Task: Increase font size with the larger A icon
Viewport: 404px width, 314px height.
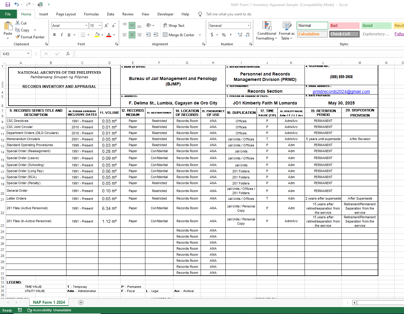Action: [x=106, y=26]
